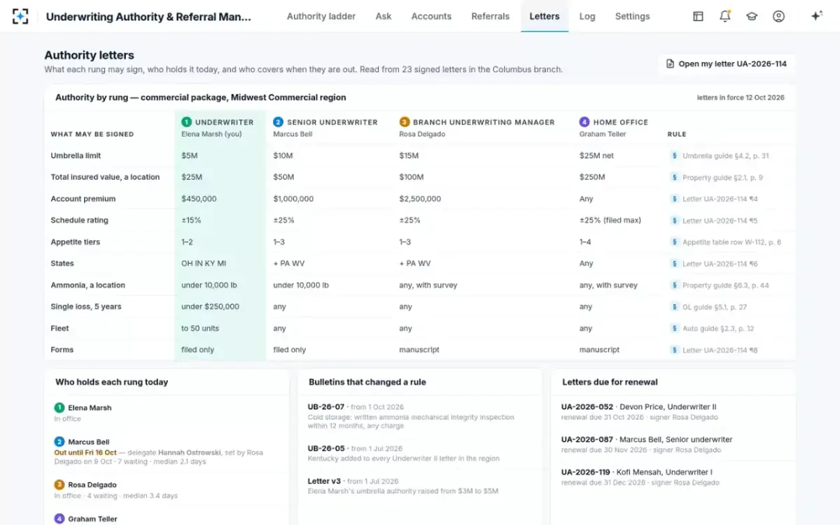Click the rung 4 badge next to Graham Teller in holders list
This screenshot has width=840, height=525.
pyautogui.click(x=59, y=519)
